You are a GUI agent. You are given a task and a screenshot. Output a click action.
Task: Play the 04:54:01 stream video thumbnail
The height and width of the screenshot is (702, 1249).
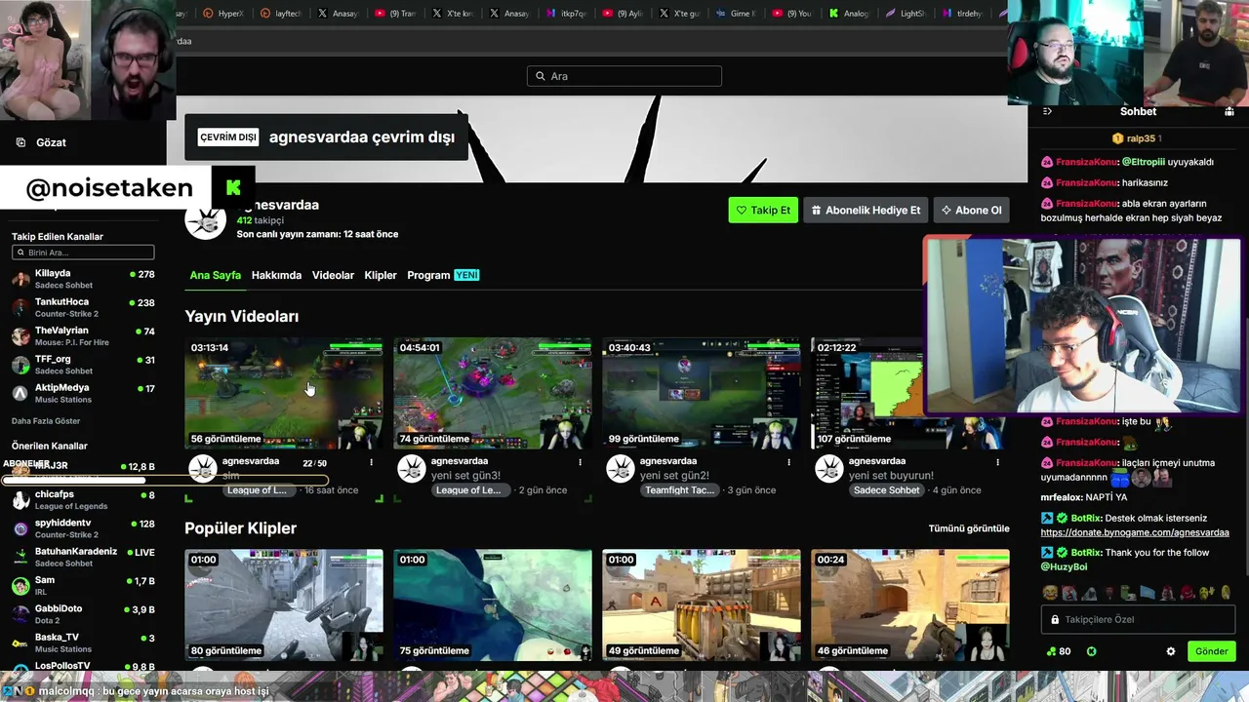[493, 393]
